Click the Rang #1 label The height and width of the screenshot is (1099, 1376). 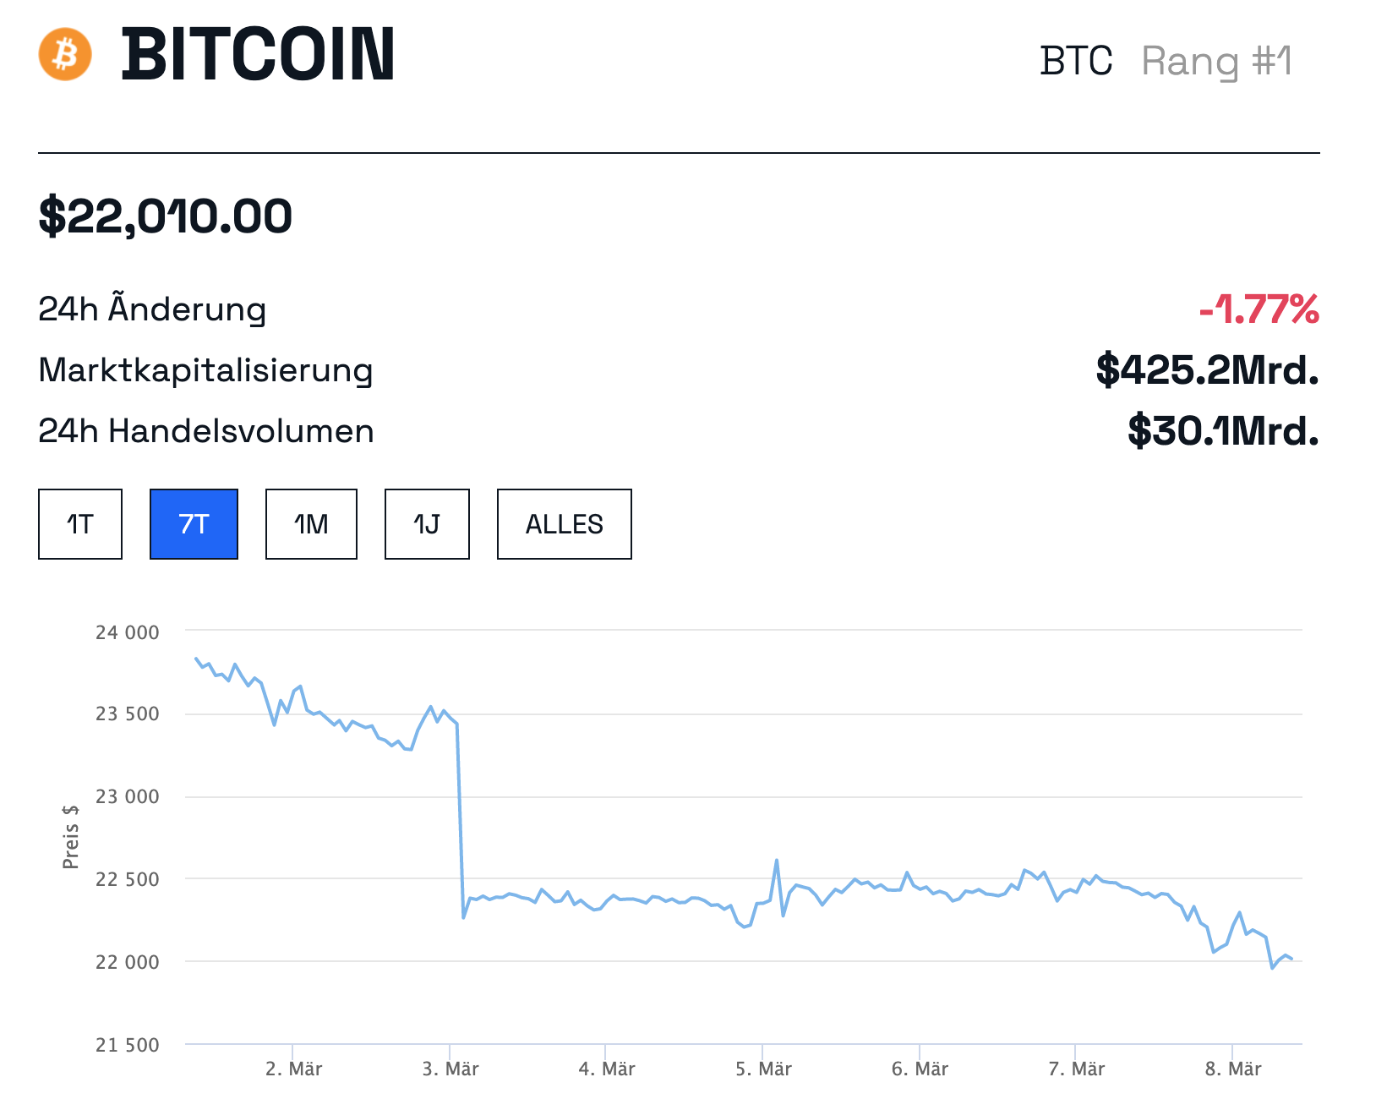click(x=1216, y=61)
